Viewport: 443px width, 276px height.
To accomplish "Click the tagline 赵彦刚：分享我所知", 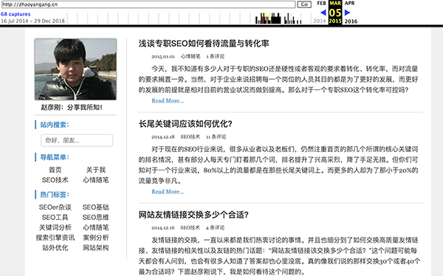I will coord(72,107).
